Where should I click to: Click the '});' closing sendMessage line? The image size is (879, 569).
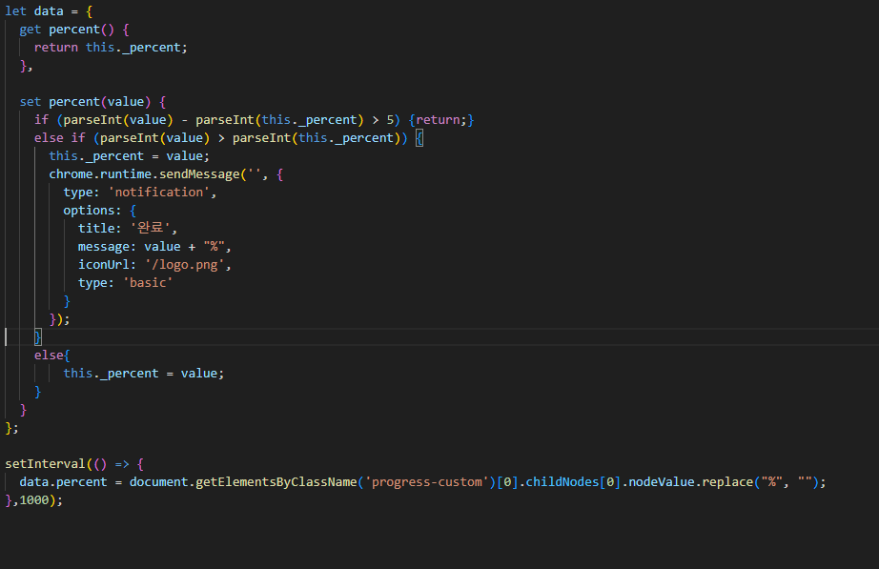[x=59, y=319]
